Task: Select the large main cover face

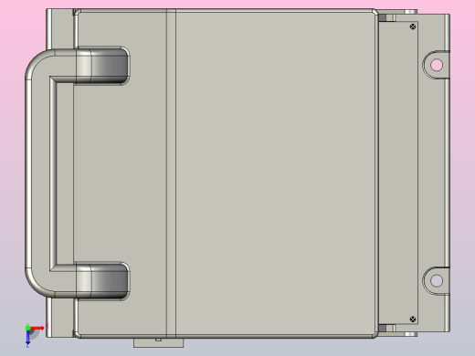Action: (x=276, y=173)
